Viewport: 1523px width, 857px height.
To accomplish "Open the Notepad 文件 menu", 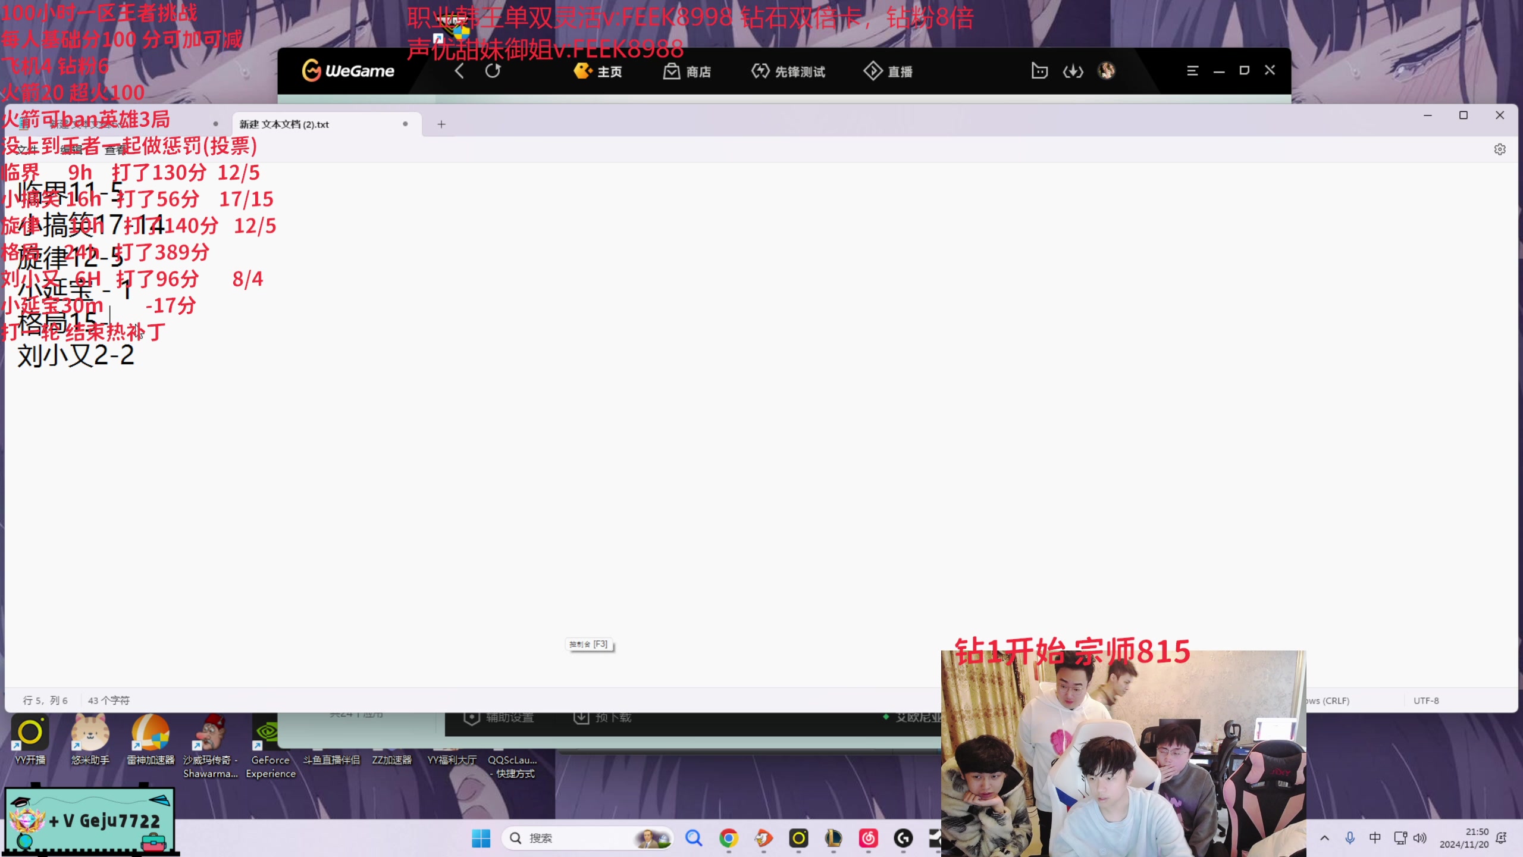I will [x=27, y=149].
